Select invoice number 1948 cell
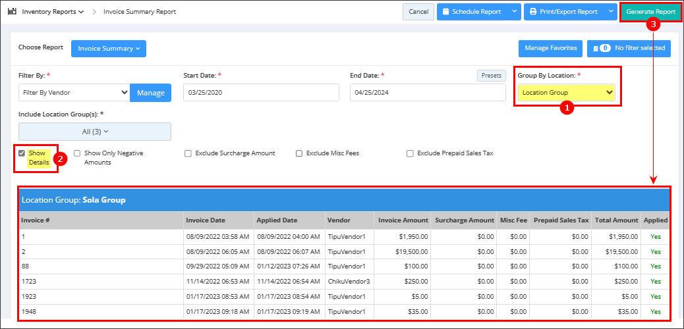684x329 pixels. (x=101, y=312)
